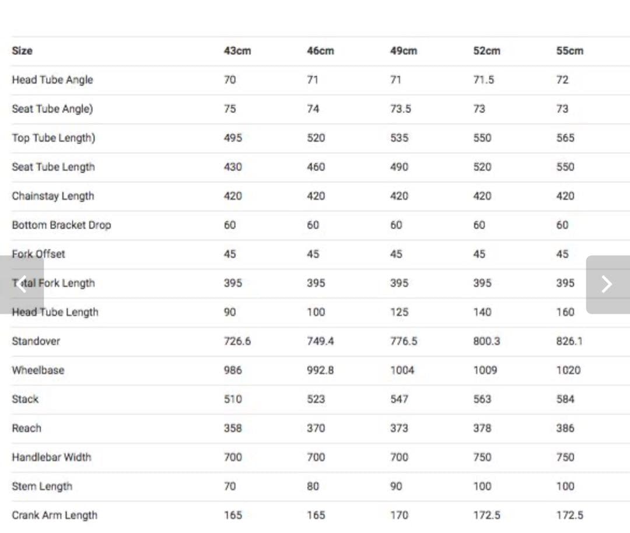The width and height of the screenshot is (630, 533).
Task: Click the Standover row label
Action: pyautogui.click(x=36, y=341)
